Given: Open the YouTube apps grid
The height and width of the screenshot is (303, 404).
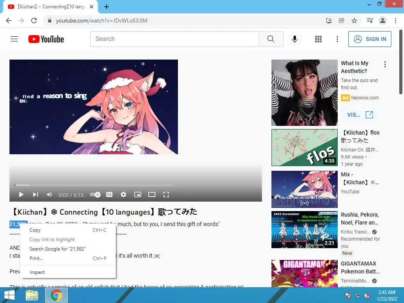Looking at the screenshot, I should [x=318, y=39].
